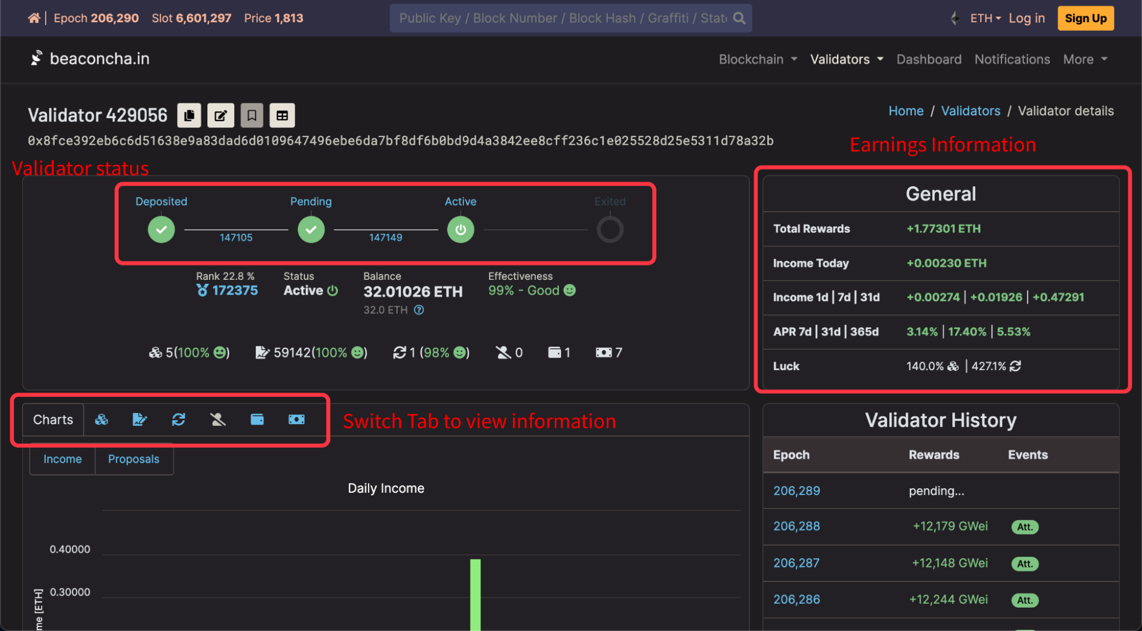1142x631 pixels.
Task: Click the Sign Up button
Action: point(1085,18)
